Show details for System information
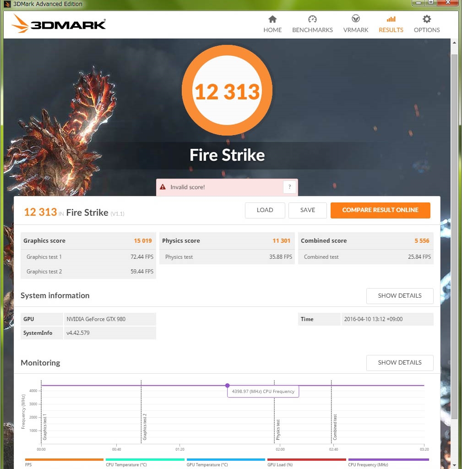The height and width of the screenshot is (469, 462). [x=400, y=296]
